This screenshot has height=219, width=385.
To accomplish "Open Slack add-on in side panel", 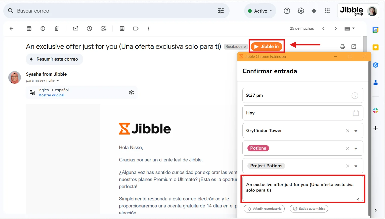I will point(375,110).
